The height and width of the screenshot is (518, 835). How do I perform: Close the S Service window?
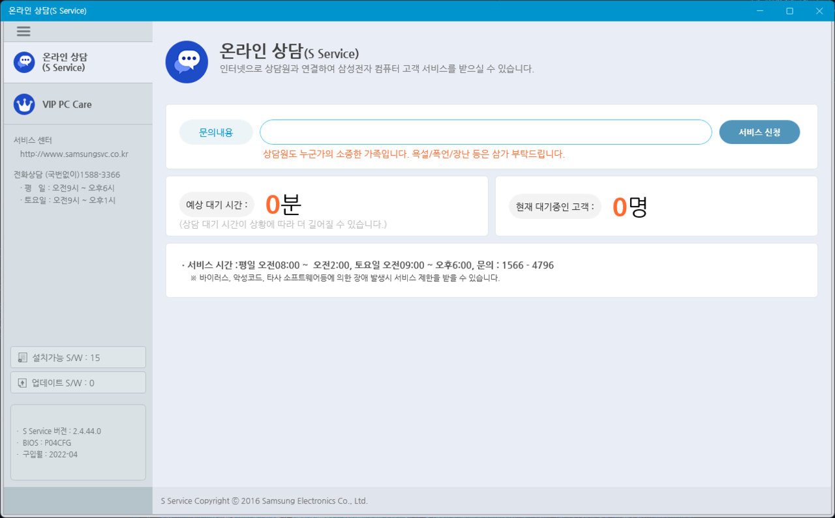819,11
